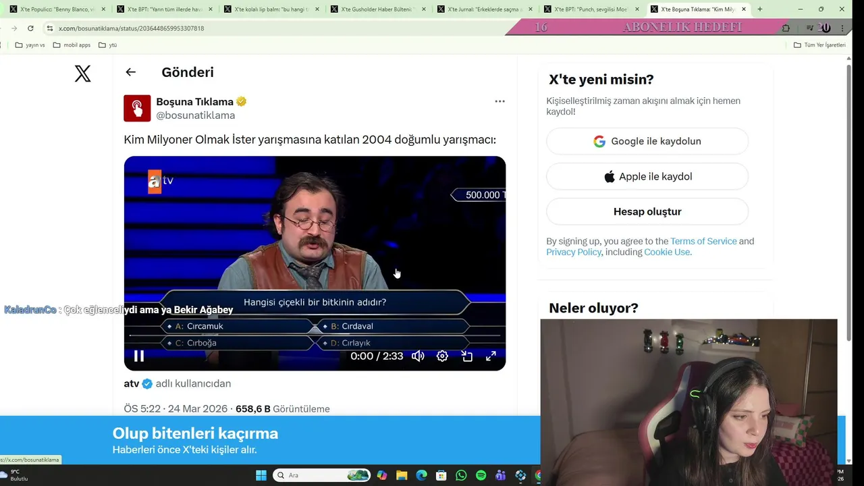864x486 pixels.
Task: Enter fullscreen on the video
Action: (x=491, y=356)
